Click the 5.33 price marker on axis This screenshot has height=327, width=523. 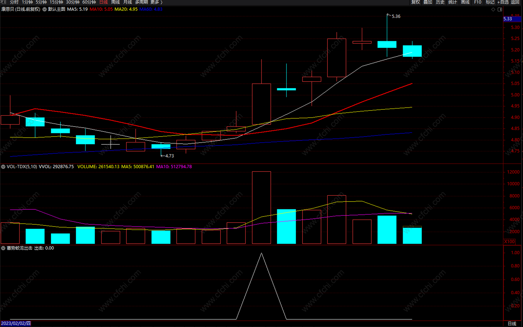point(513,19)
